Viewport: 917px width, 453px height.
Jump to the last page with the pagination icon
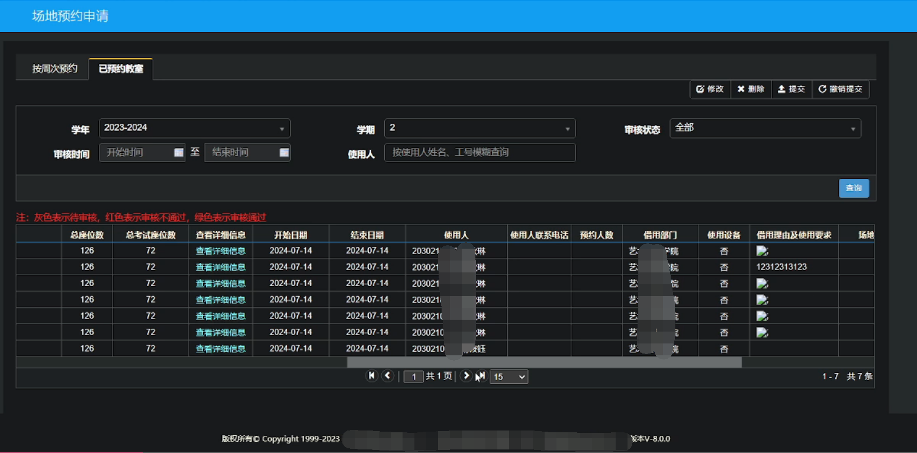tap(481, 376)
